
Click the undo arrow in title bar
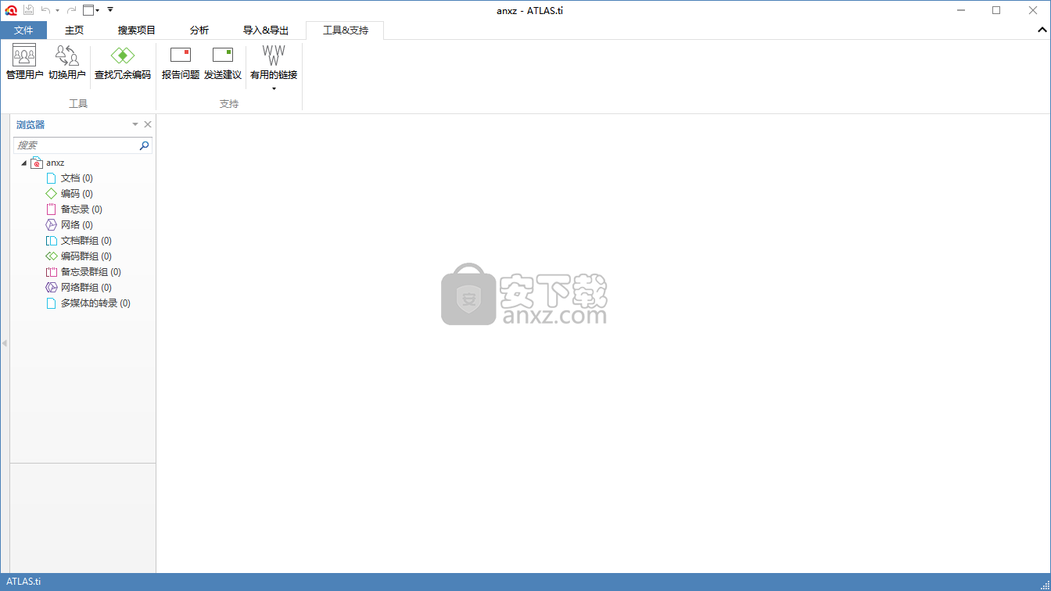[x=46, y=10]
